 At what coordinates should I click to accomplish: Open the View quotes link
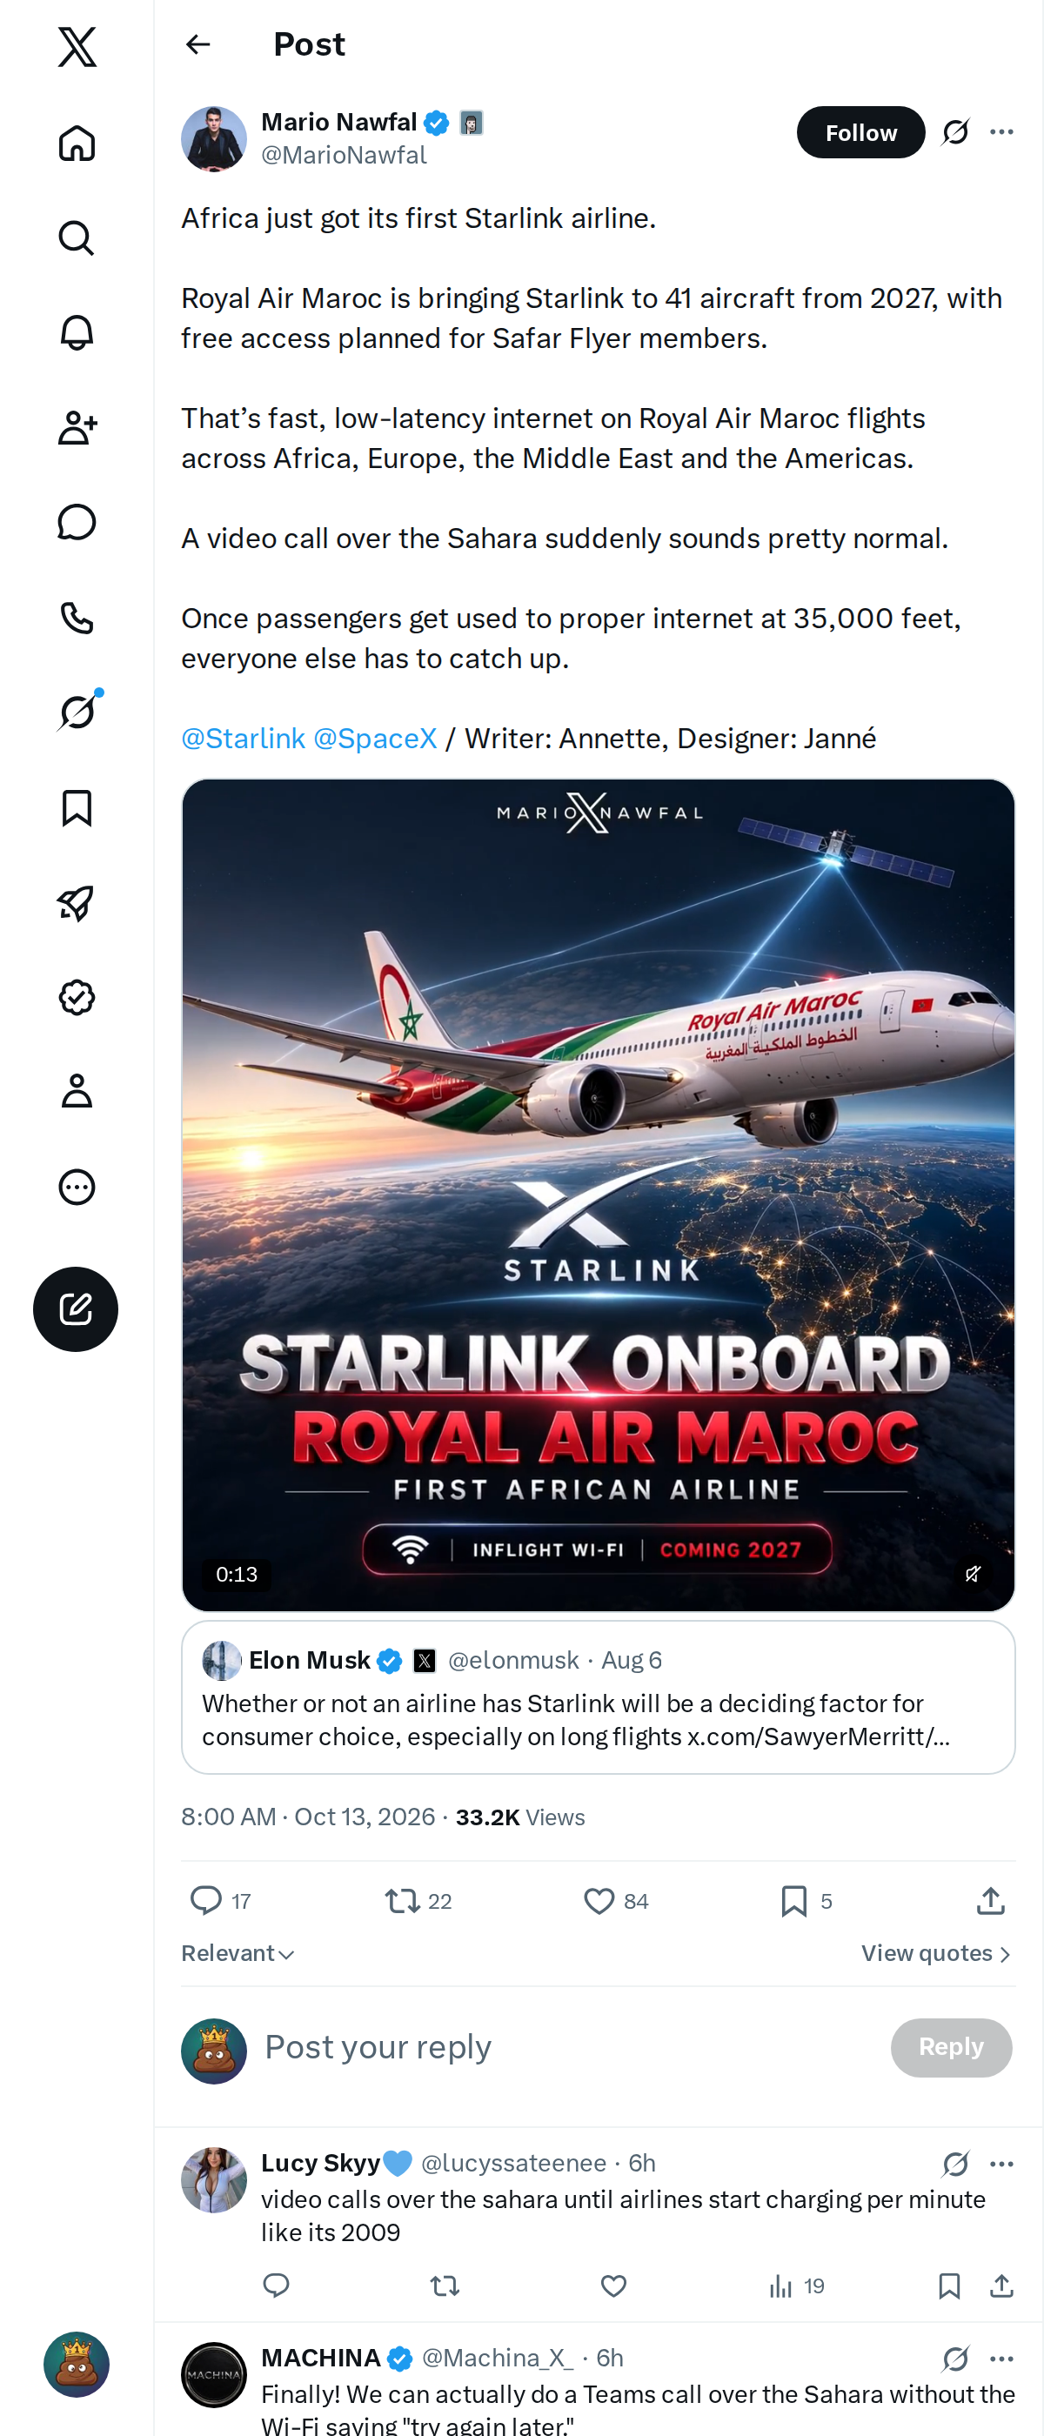[x=936, y=1954]
